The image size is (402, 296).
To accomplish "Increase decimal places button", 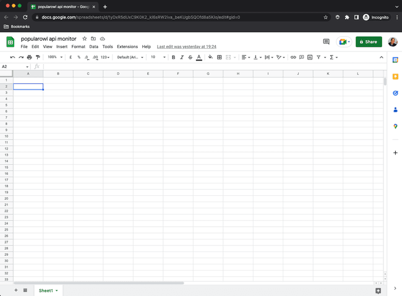I will [x=95, y=57].
